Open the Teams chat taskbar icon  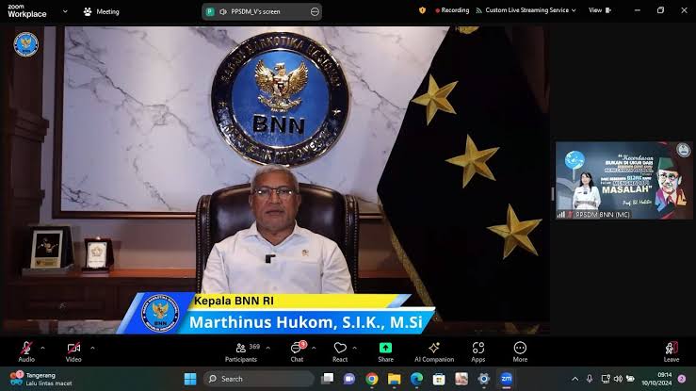coord(349,379)
